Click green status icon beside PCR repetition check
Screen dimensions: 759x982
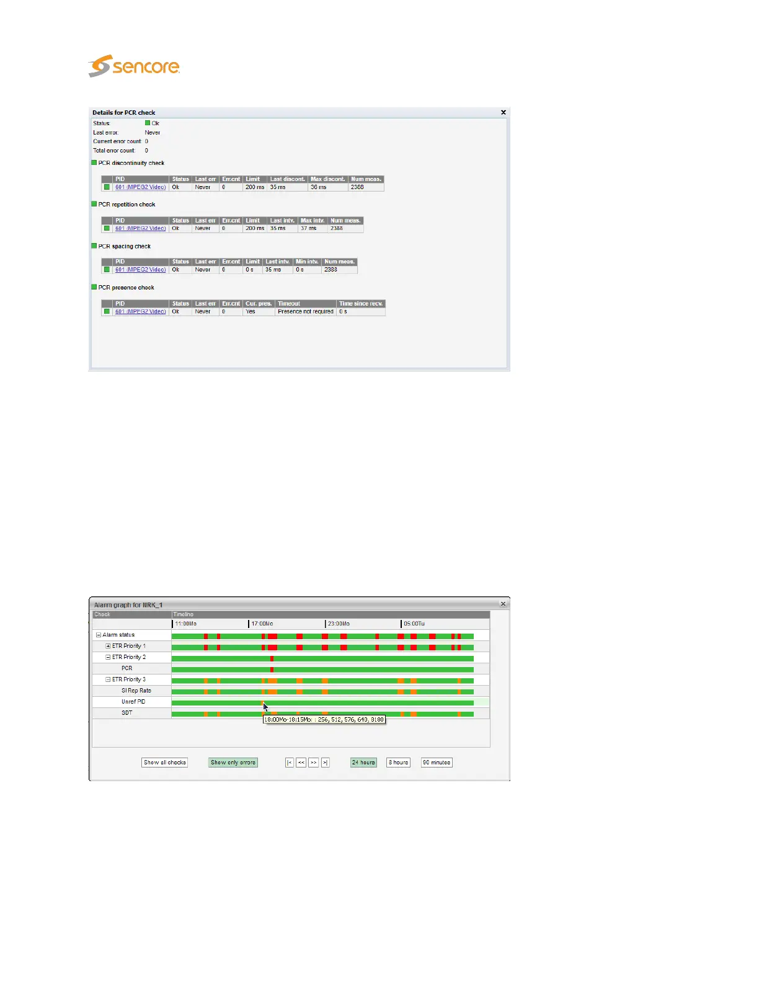click(x=94, y=204)
